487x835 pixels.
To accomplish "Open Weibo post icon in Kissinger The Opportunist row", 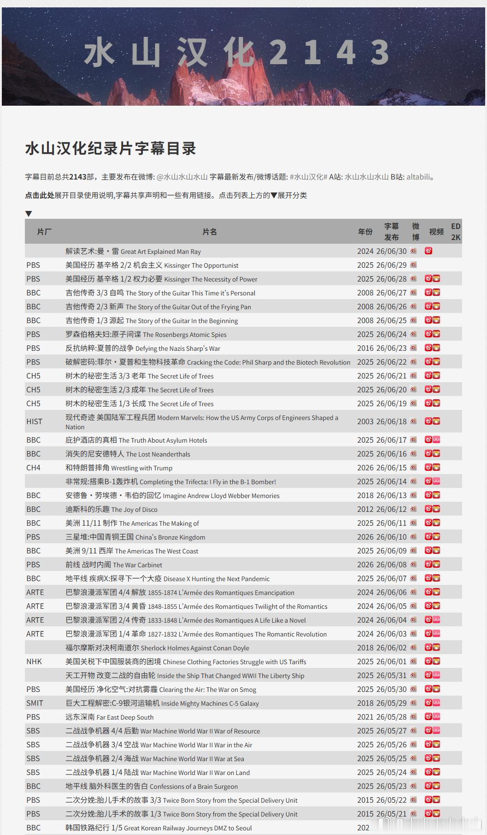I will (413, 265).
